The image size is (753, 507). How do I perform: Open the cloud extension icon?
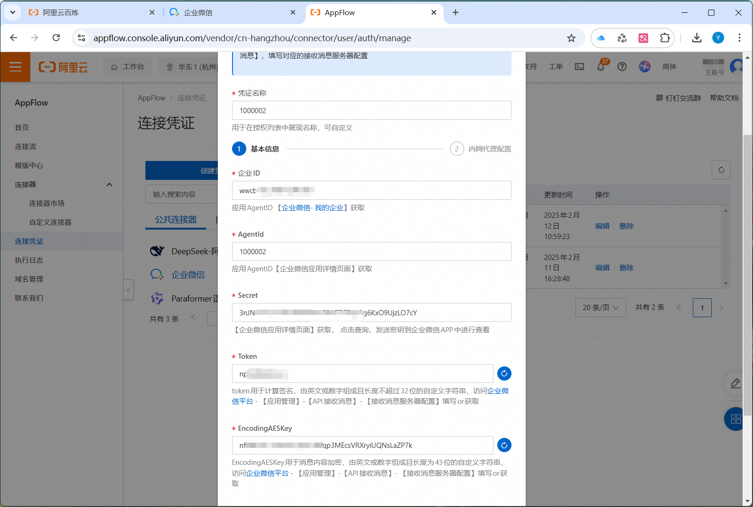[x=601, y=38]
